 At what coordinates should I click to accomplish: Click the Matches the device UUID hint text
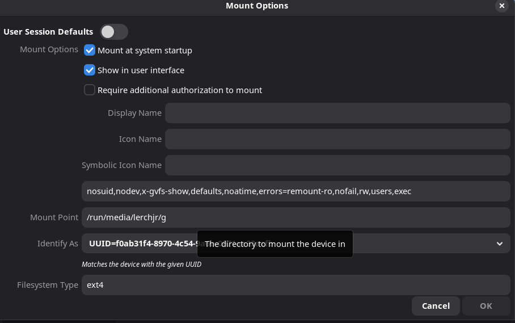[141, 264]
